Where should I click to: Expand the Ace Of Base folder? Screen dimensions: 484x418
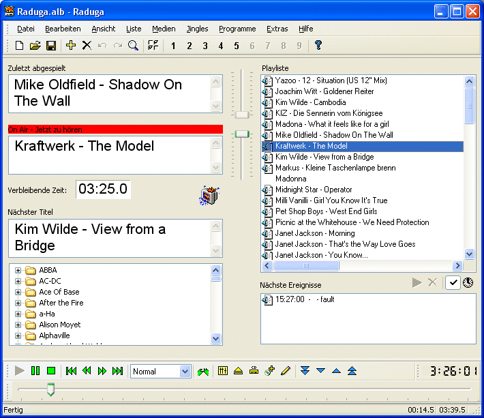[18, 292]
